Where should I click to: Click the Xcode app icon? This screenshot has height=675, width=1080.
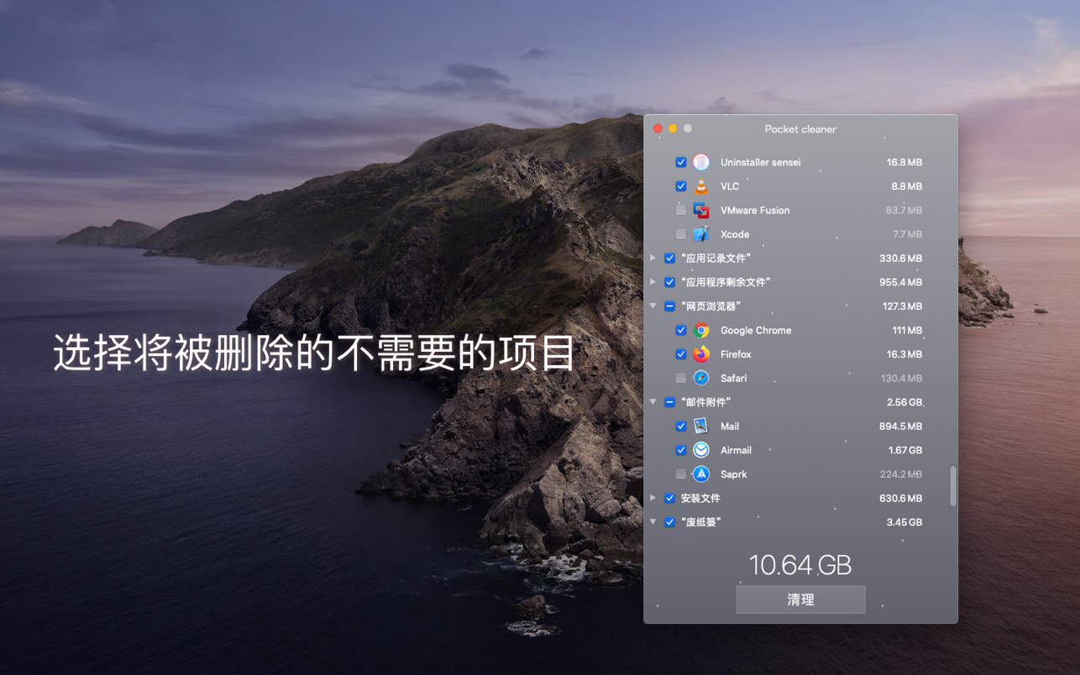pyautogui.click(x=701, y=234)
